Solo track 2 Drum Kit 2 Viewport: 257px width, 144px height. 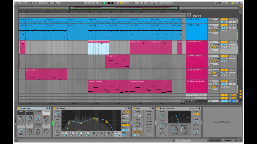tap(230, 25)
